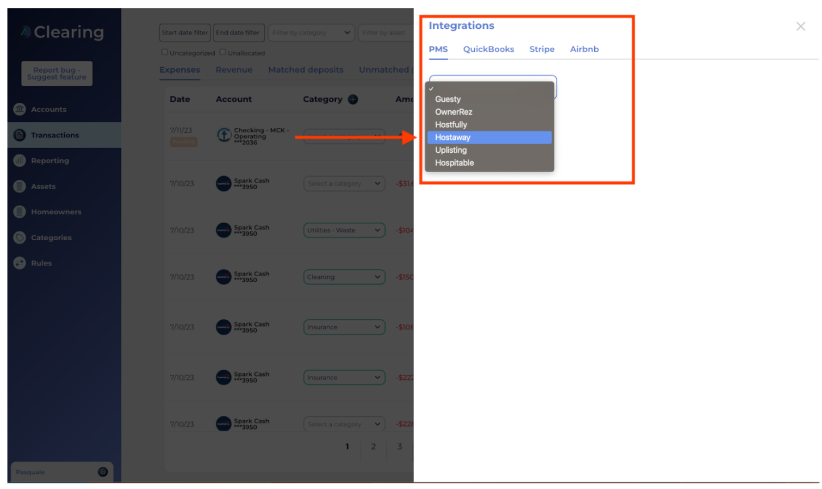Select Hospitable from the PMS list
Image resolution: width=822 pixels, height=489 pixels.
tap(490, 162)
